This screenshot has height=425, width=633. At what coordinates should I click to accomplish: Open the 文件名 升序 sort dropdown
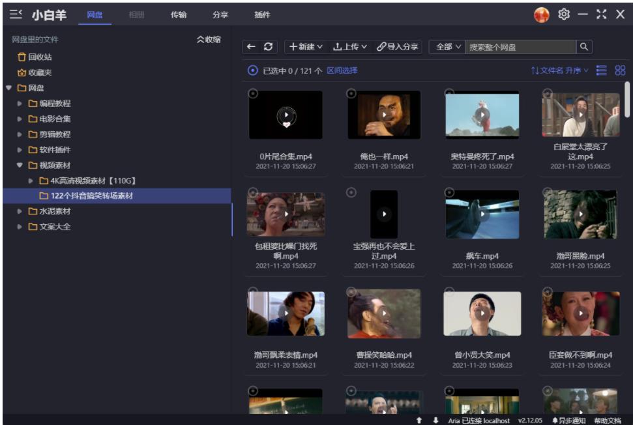557,70
